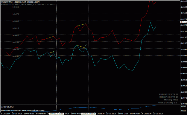The height and width of the screenshot is (115, 187).
Task: Click the 'EURUSD 2 X ATR: 32' label
Action: (x=169, y=94)
